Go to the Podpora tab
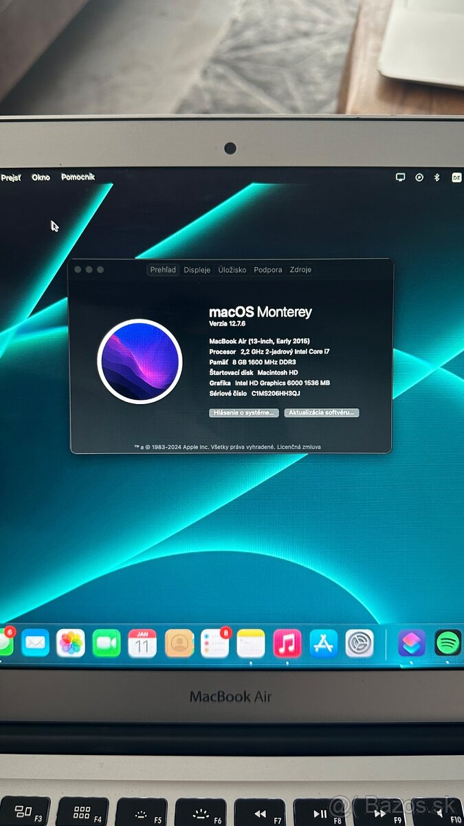This screenshot has width=464, height=826. (268, 270)
